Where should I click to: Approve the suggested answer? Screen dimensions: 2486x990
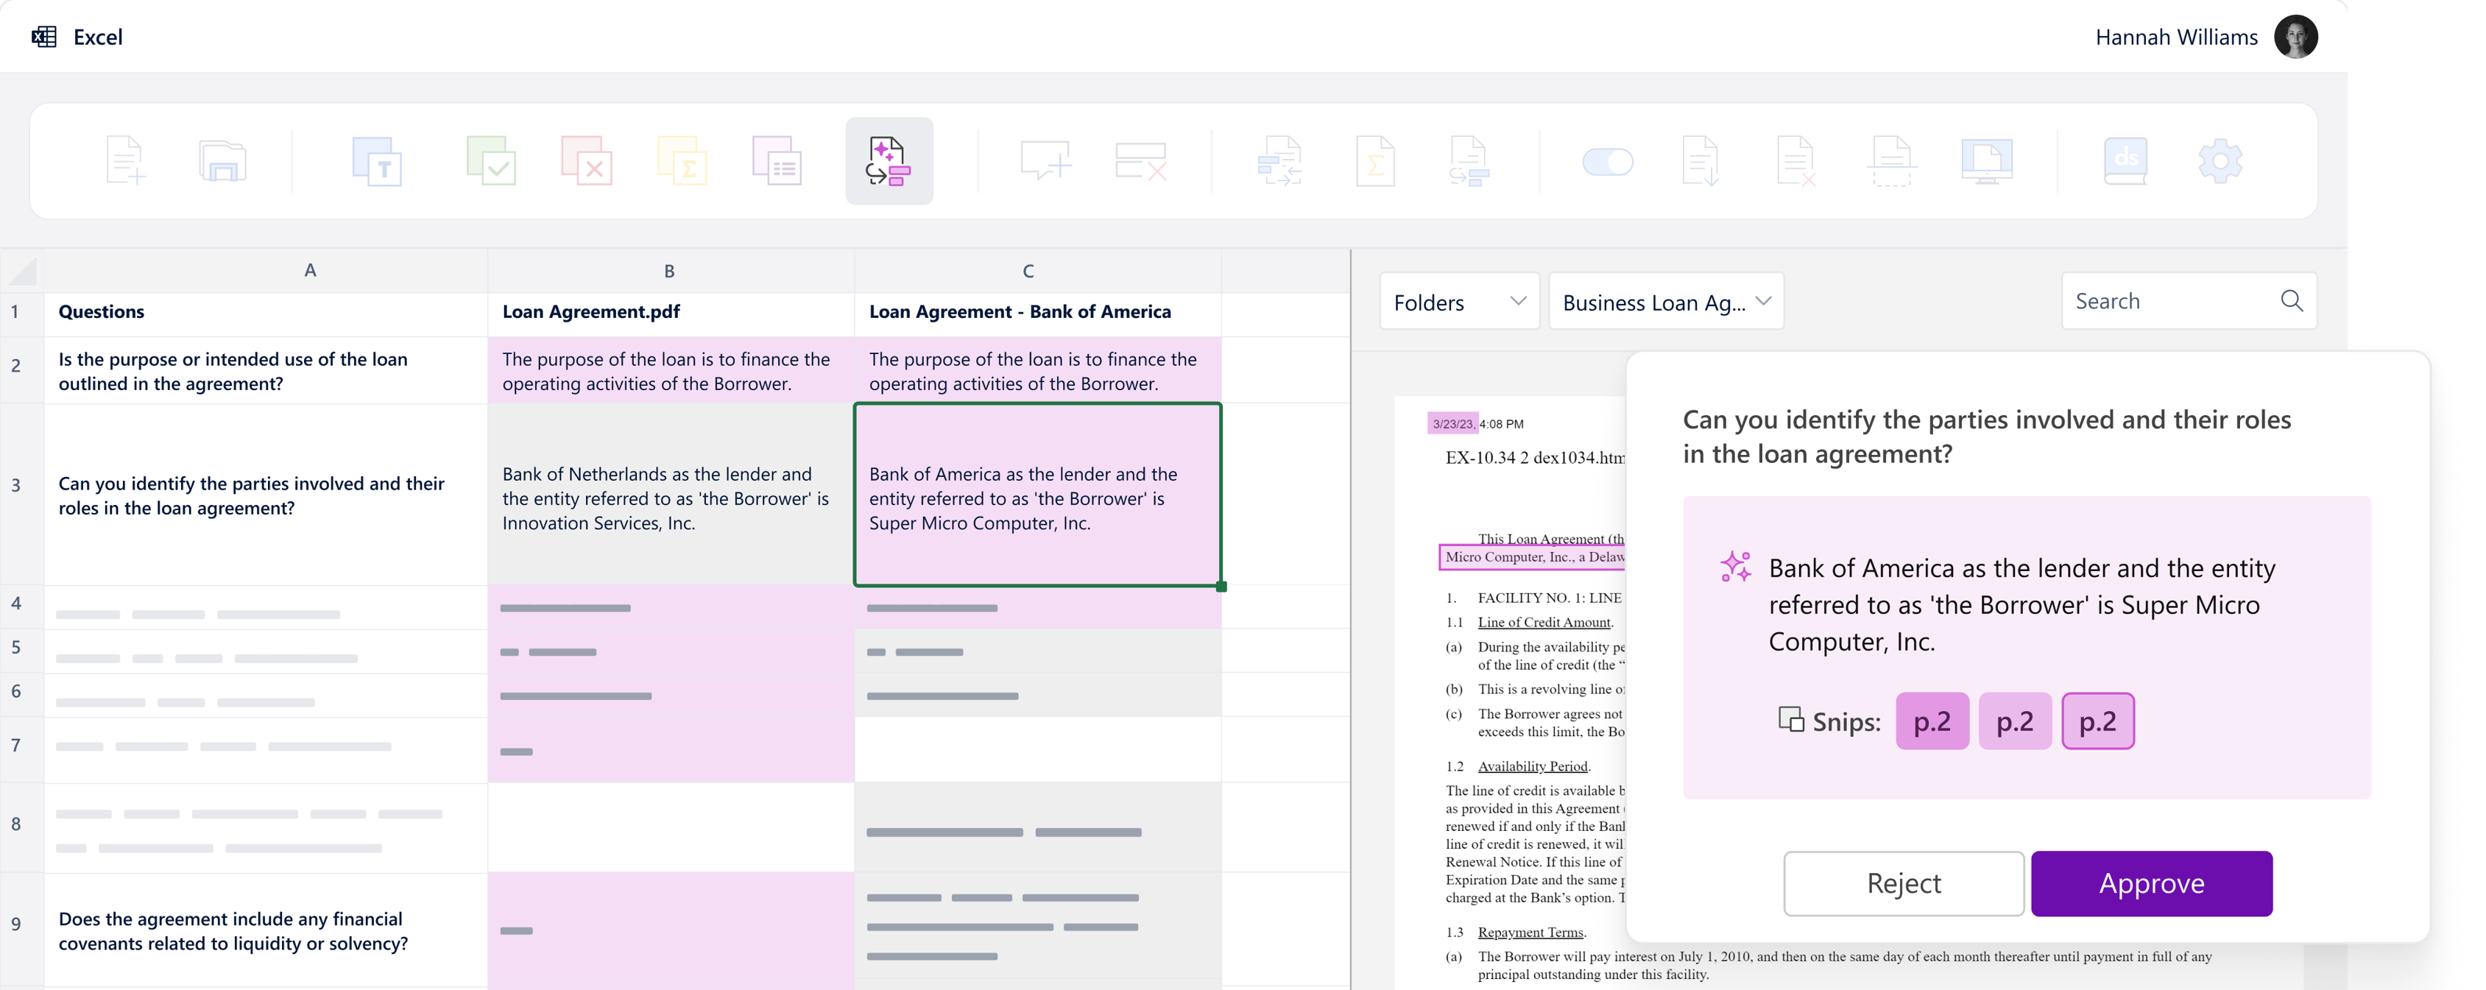tap(2151, 883)
